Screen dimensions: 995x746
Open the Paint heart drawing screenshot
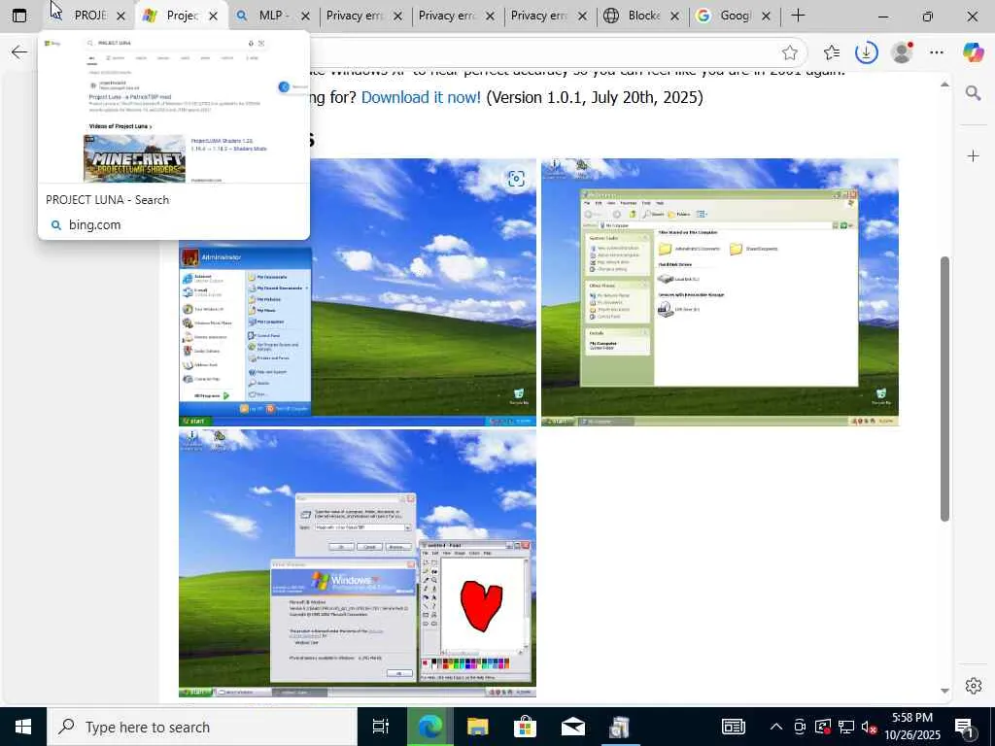(358, 563)
